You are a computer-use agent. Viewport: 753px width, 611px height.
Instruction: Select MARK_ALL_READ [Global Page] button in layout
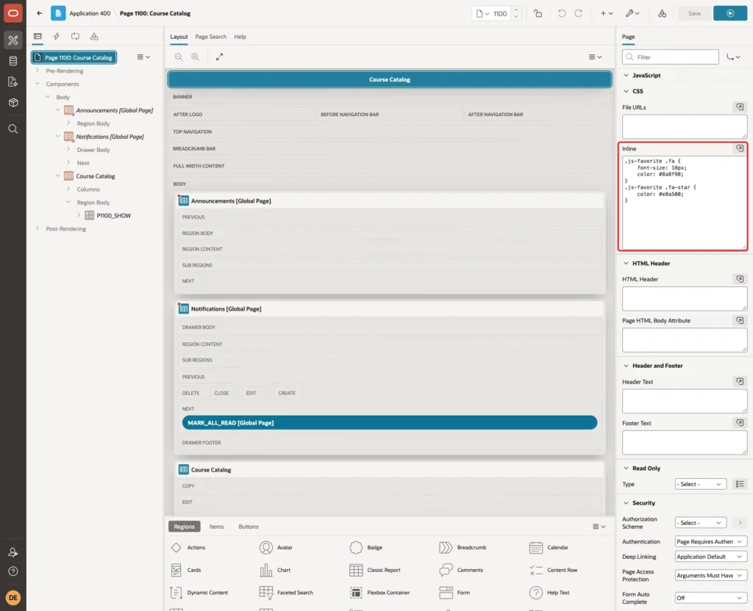pyautogui.click(x=390, y=422)
